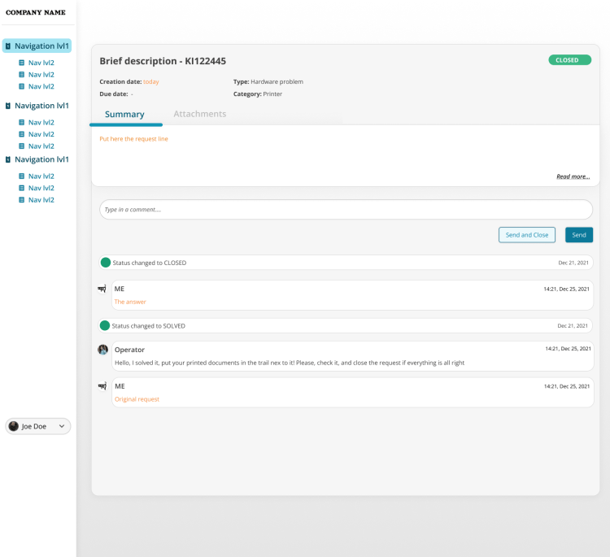Click the green status icon beside 'Status changed to CLOSED'
This screenshot has width=610, height=557.
click(x=105, y=263)
